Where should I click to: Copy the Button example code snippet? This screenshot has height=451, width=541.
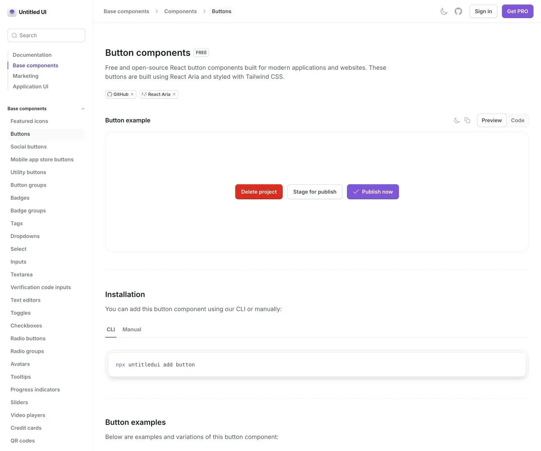point(467,120)
